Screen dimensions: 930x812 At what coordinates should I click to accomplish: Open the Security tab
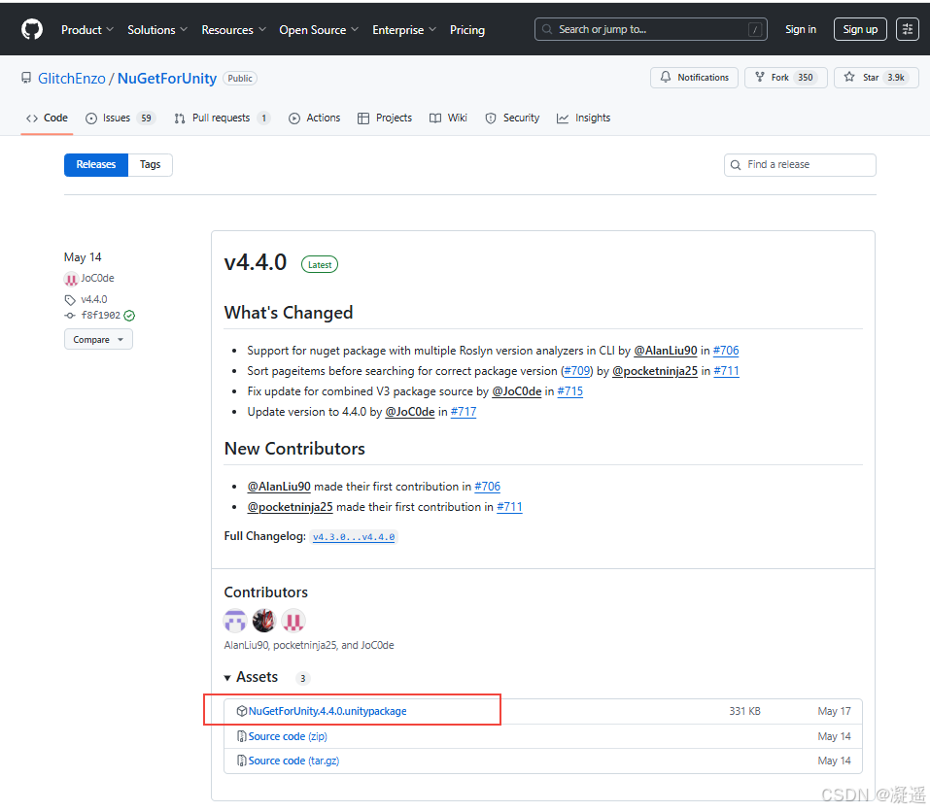point(512,118)
